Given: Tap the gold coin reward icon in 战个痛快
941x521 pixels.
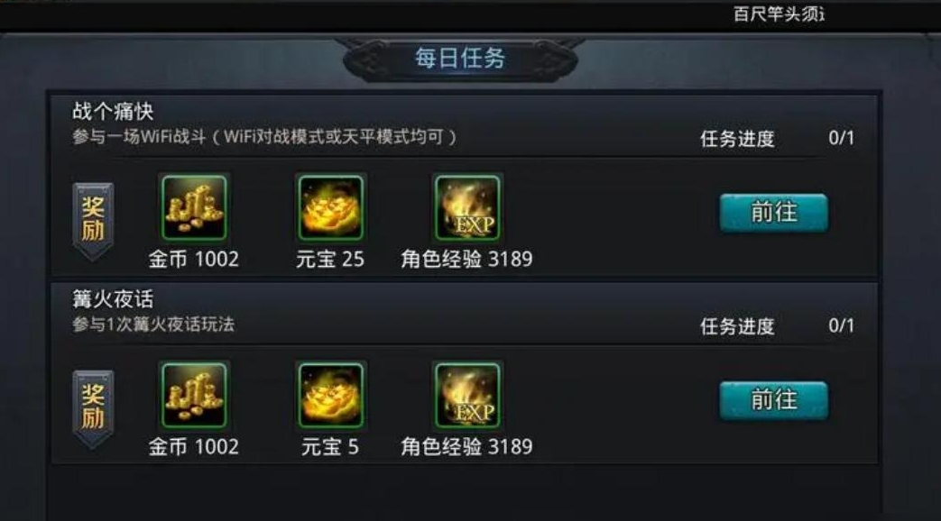Looking at the screenshot, I should [195, 207].
